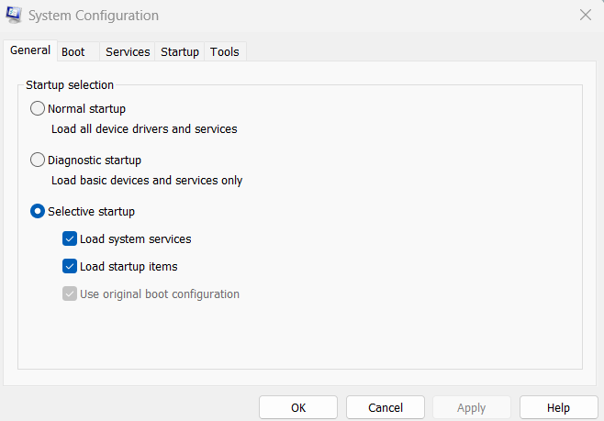
Task: Click the "Load basic devices and services only" text
Action: pos(147,181)
